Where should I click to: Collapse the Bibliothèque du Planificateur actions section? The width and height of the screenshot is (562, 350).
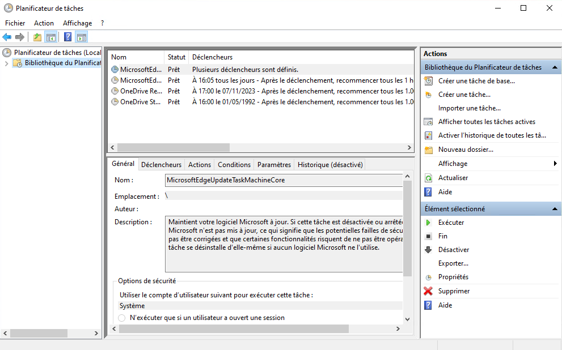[555, 67]
